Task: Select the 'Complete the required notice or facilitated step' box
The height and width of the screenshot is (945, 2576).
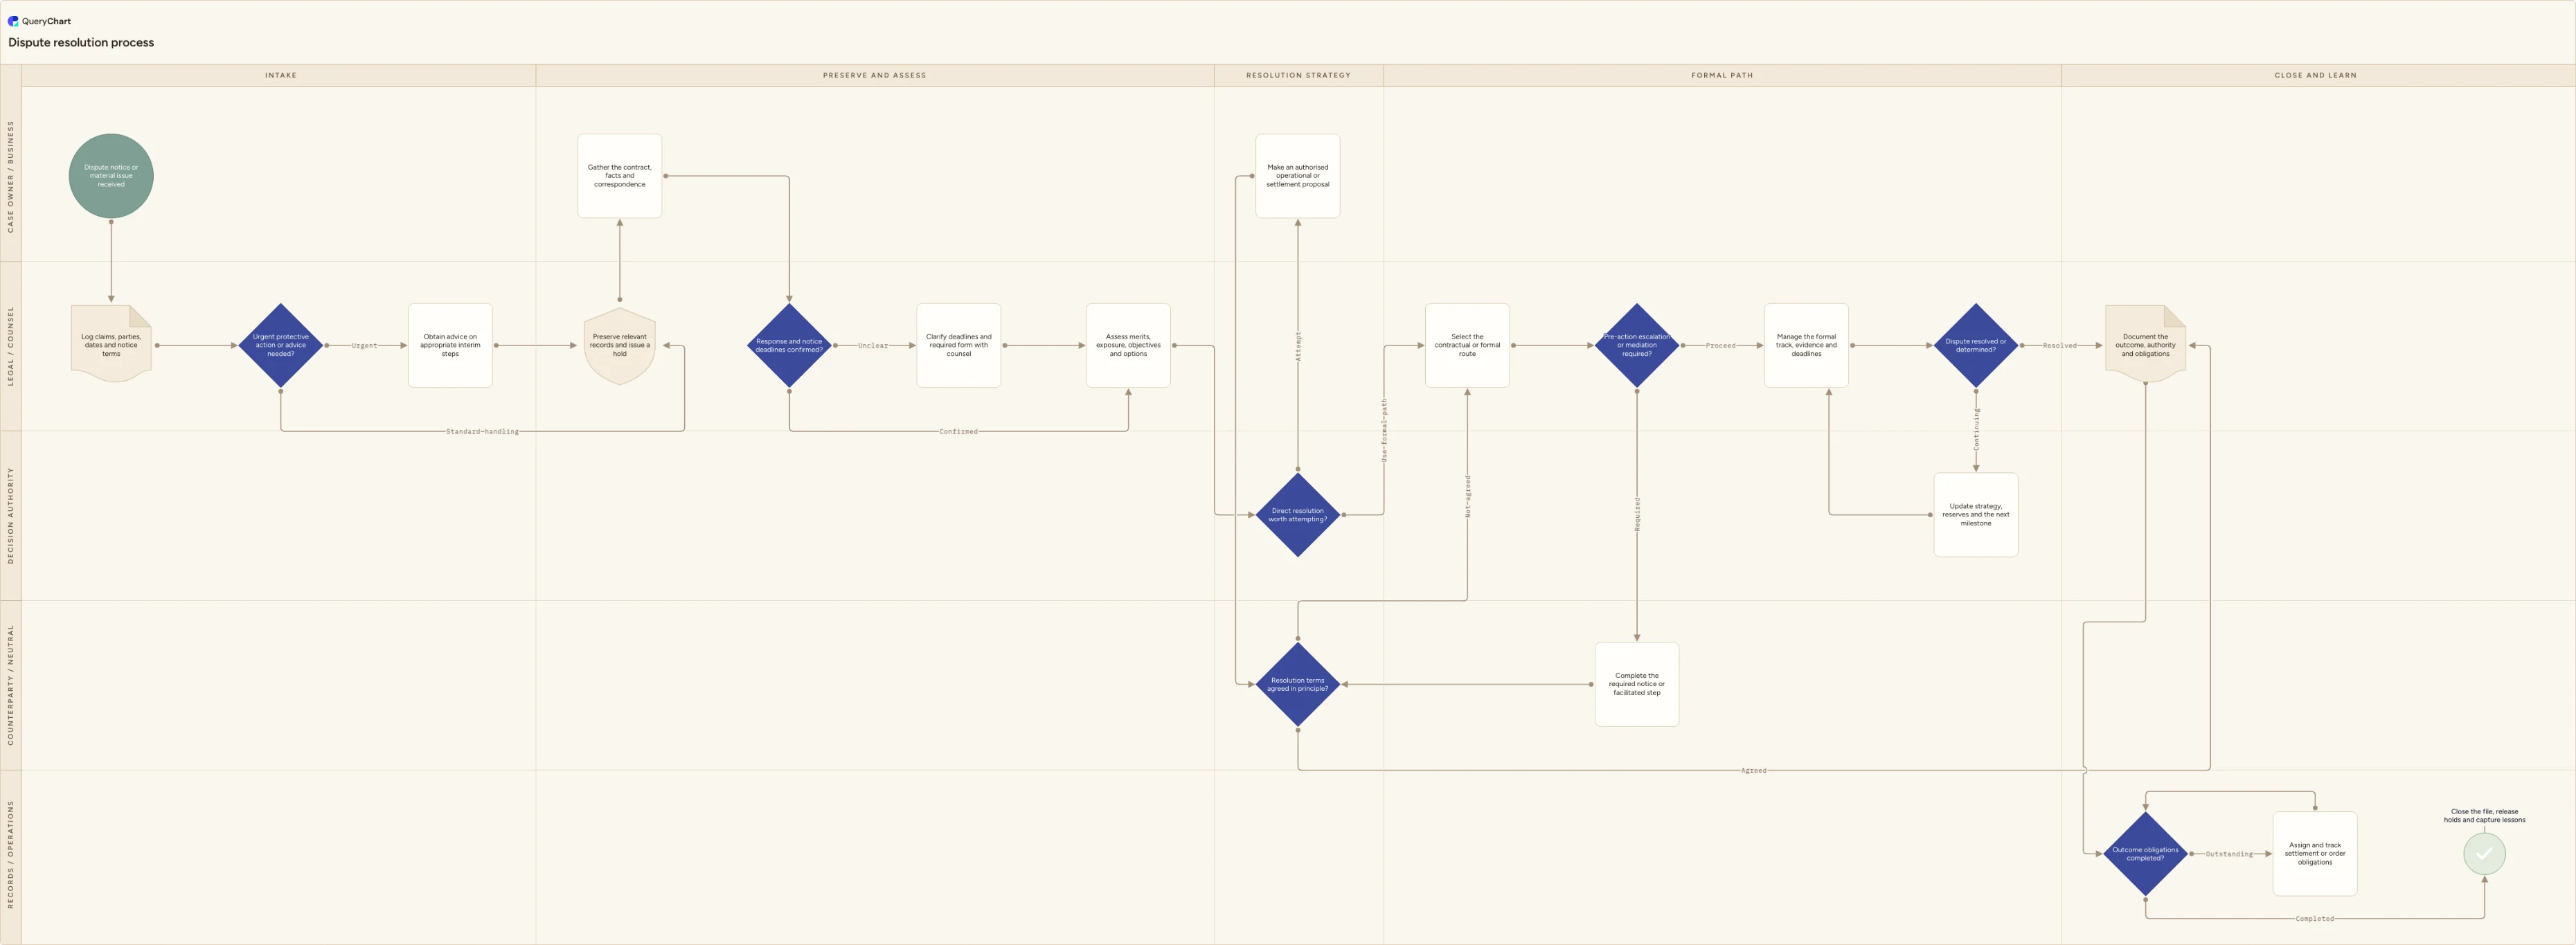Action: point(1637,684)
